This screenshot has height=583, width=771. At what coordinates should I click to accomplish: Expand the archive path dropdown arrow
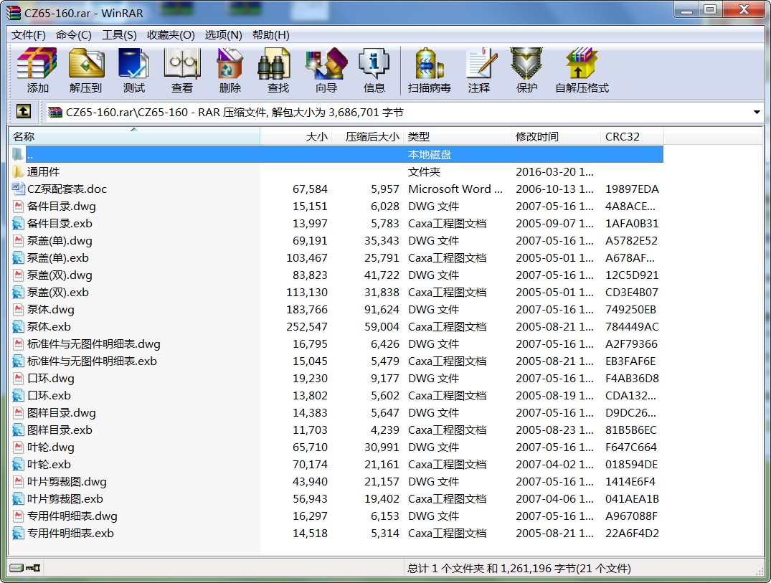tap(757, 113)
